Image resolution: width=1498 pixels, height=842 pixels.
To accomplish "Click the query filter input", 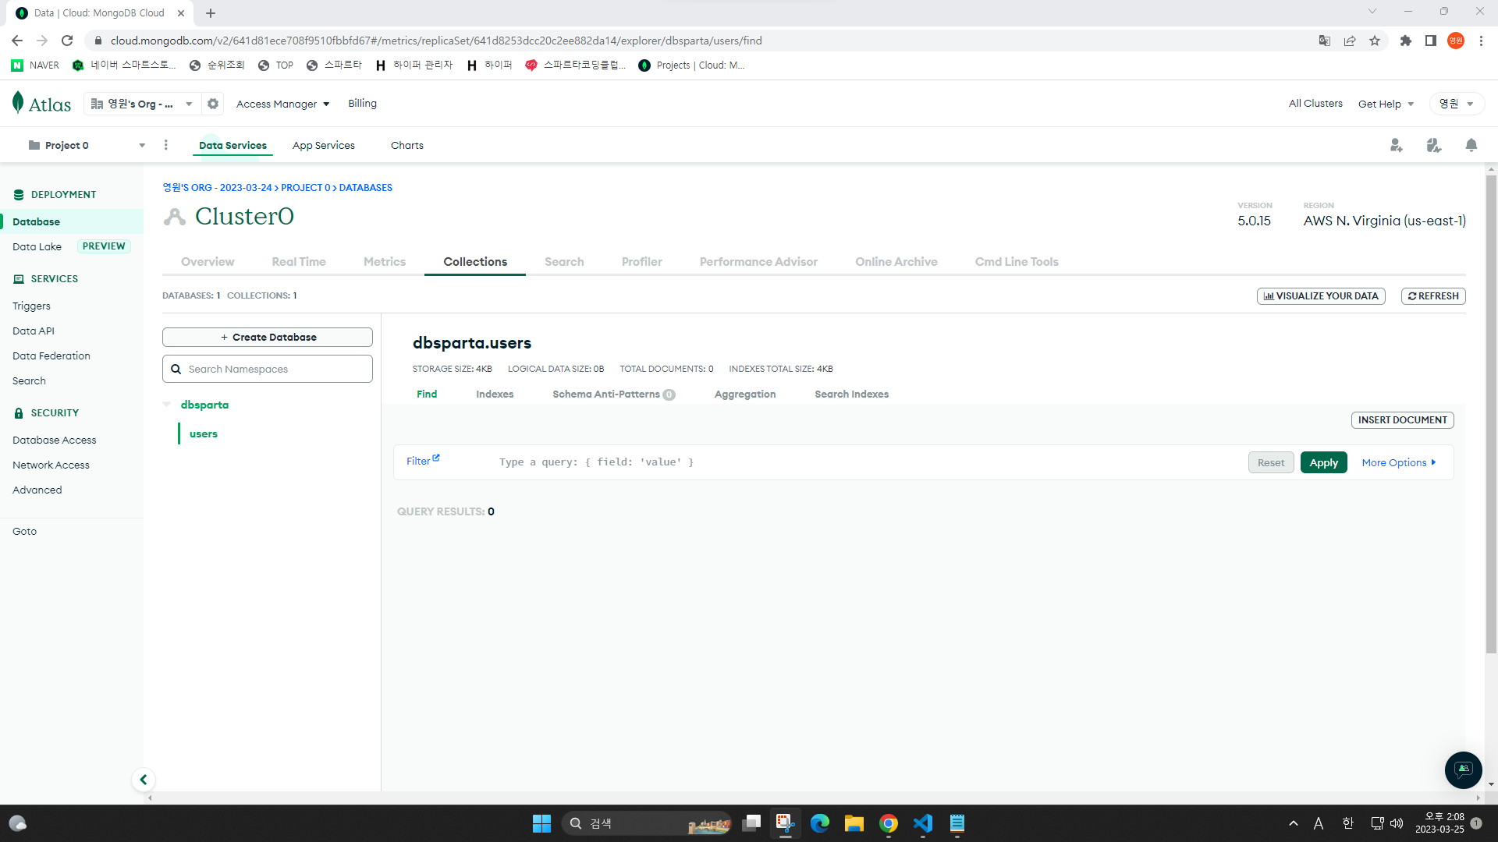I will pos(866,462).
